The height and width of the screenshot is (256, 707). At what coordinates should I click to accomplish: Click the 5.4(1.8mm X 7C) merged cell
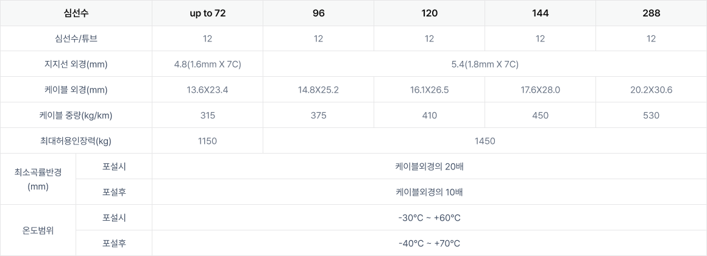coord(485,64)
